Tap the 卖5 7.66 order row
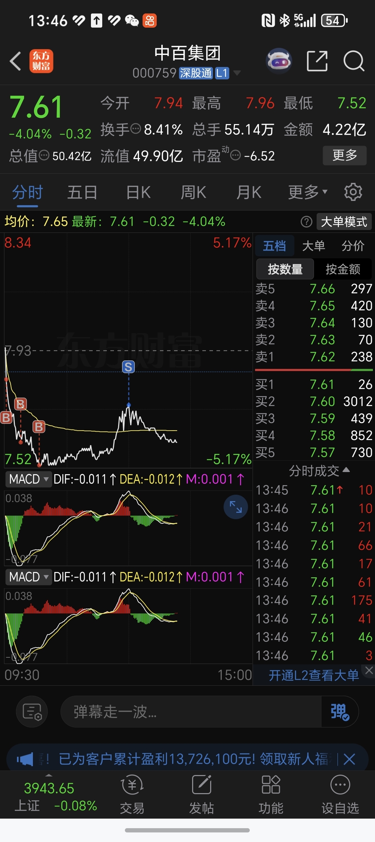 click(314, 289)
